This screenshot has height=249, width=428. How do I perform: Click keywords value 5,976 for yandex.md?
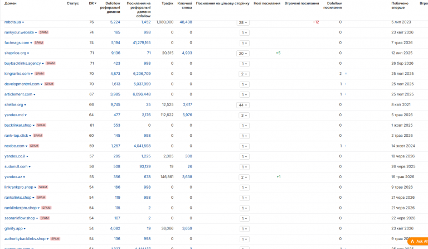[187, 115]
